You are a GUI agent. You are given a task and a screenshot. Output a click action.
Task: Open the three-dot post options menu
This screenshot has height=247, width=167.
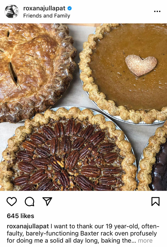click(x=157, y=11)
